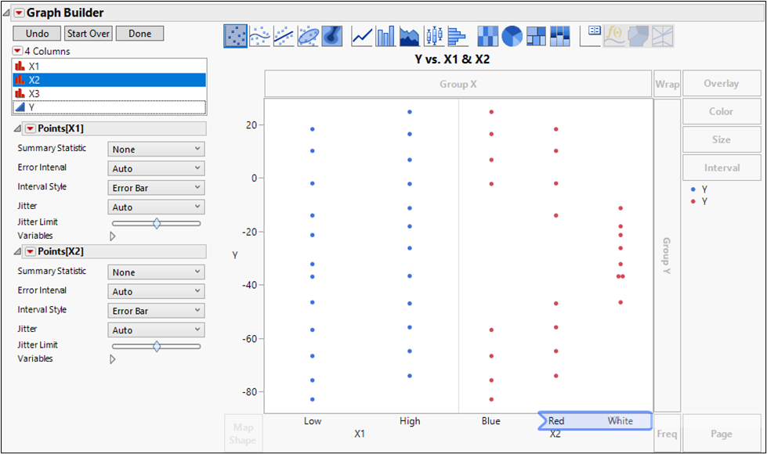Screen dimensions: 767x454
Task: Click the Group X drop zone
Action: click(458, 84)
